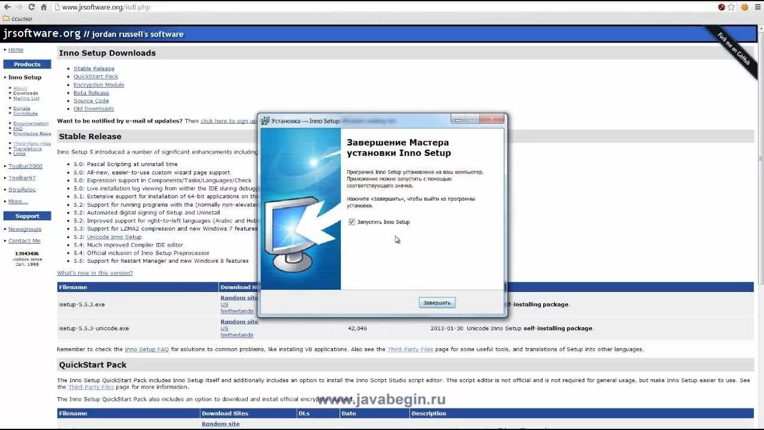Click the red blocked-content icon in address bar
The width and height of the screenshot is (764, 430).
722,7
